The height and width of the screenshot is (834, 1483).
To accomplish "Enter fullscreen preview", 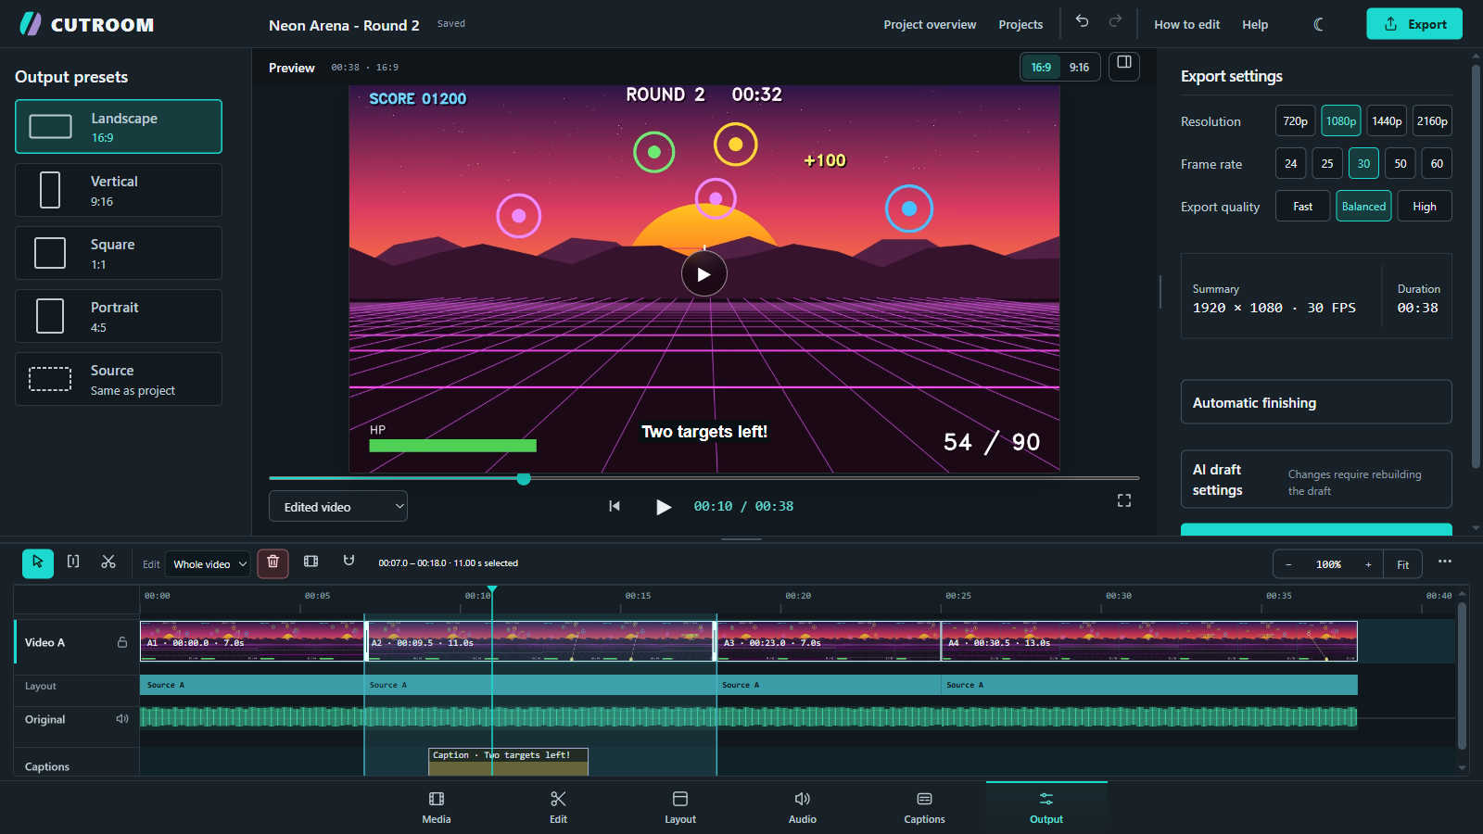I will click(x=1124, y=500).
